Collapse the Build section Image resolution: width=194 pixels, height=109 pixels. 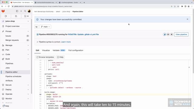(16, 59)
